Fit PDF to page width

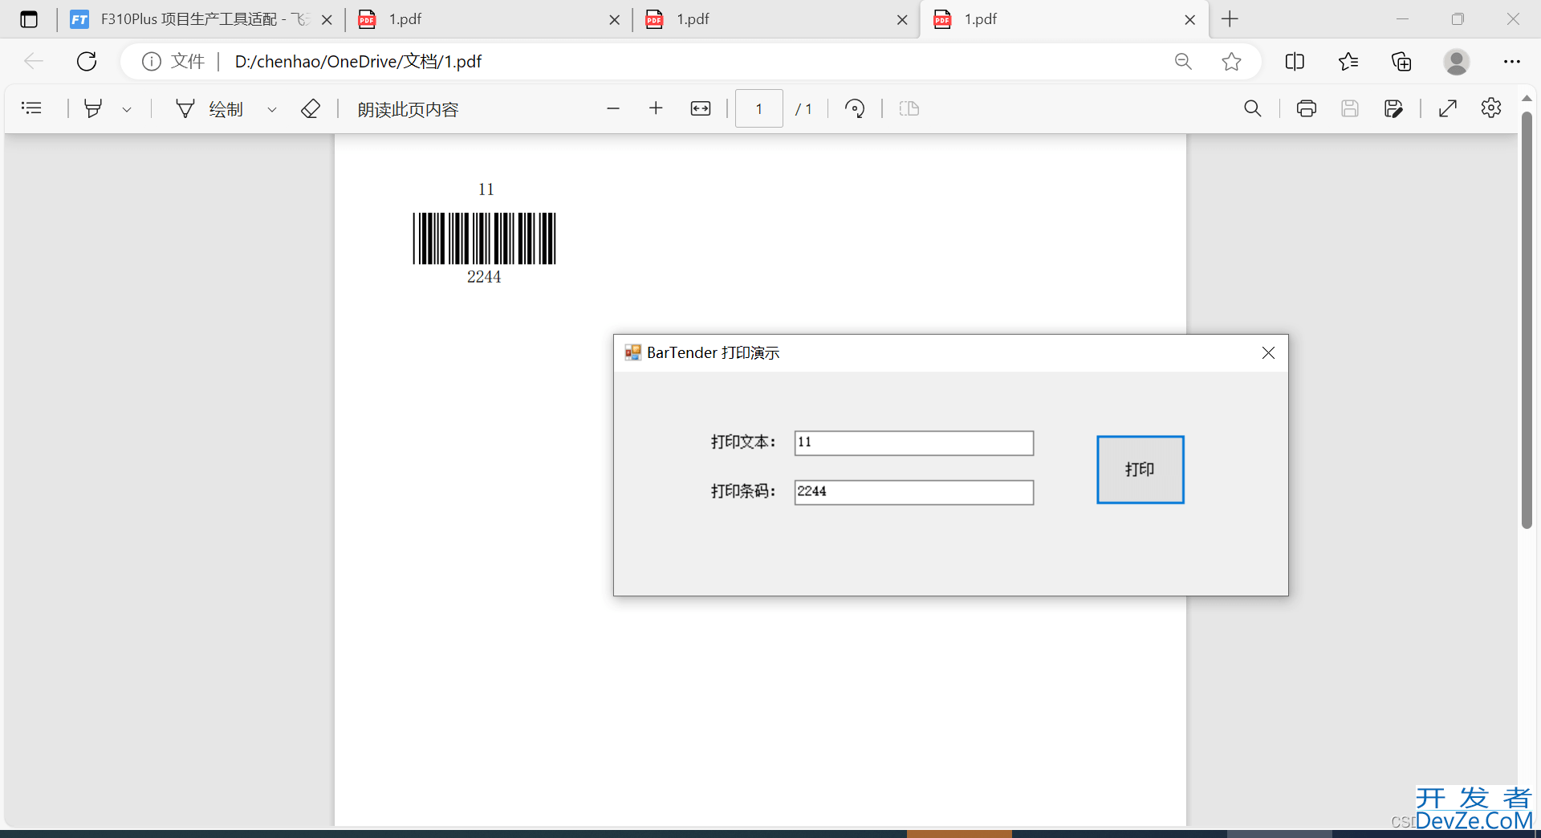click(701, 108)
